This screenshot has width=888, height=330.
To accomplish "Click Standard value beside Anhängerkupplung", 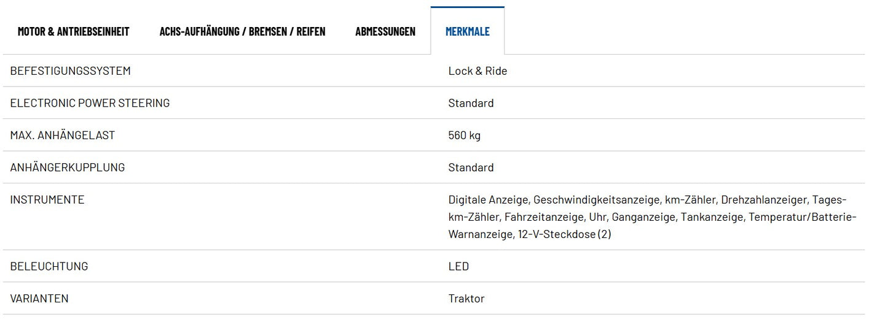I will 471,167.
